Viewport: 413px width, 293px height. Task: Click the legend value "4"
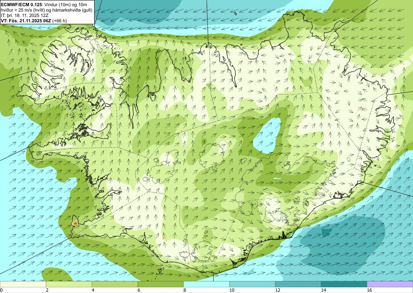point(93,291)
